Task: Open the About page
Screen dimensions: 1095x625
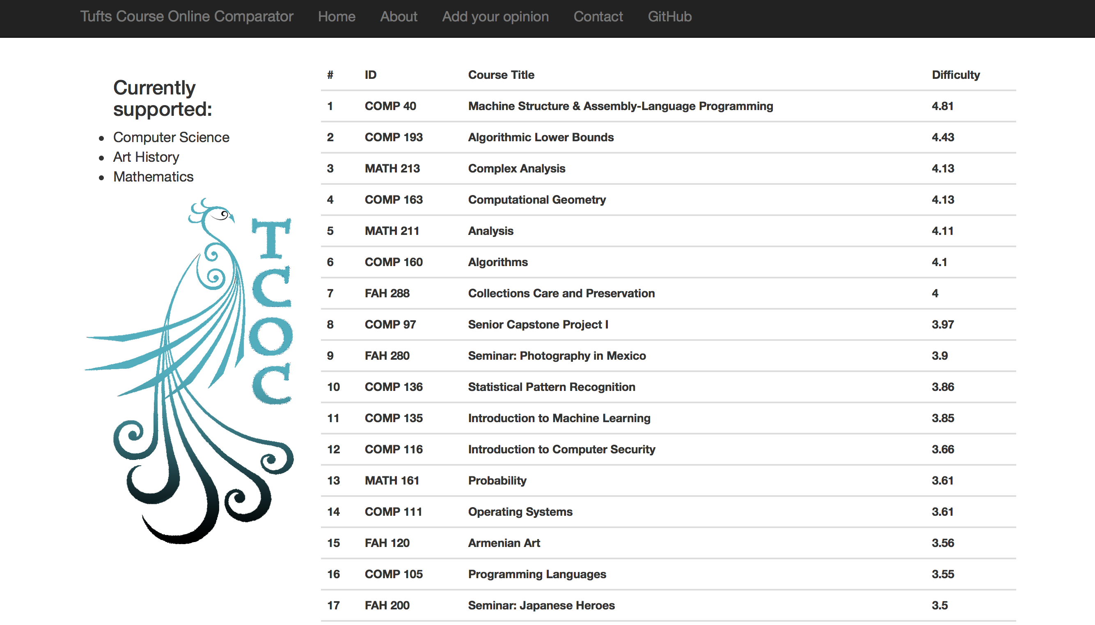Action: pyautogui.click(x=398, y=16)
